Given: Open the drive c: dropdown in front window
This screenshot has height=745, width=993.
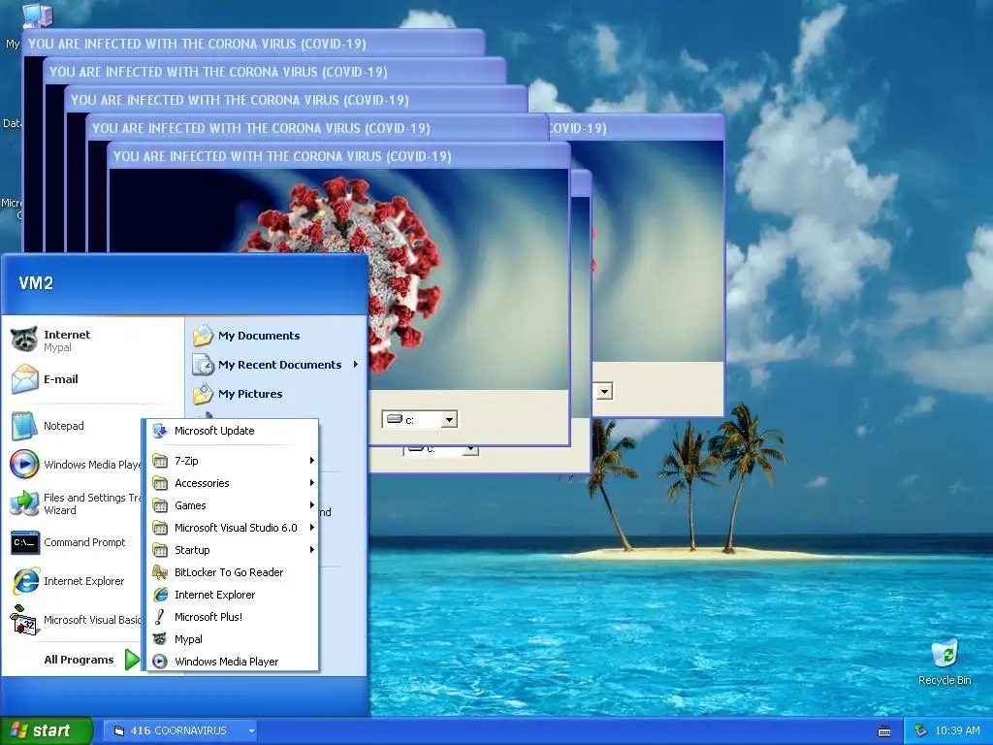Looking at the screenshot, I should tap(450, 419).
